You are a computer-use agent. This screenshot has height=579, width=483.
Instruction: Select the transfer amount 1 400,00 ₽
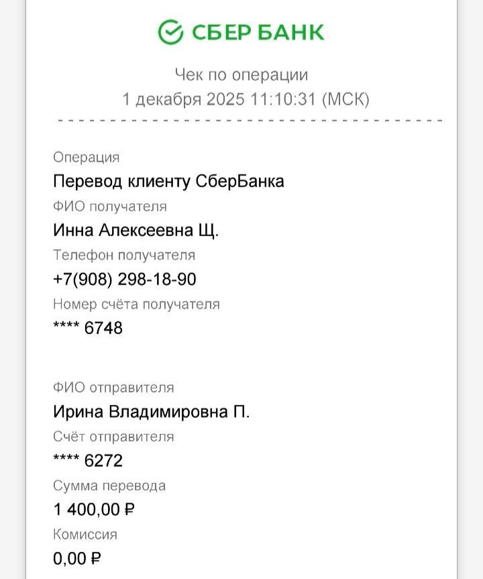[x=94, y=509]
